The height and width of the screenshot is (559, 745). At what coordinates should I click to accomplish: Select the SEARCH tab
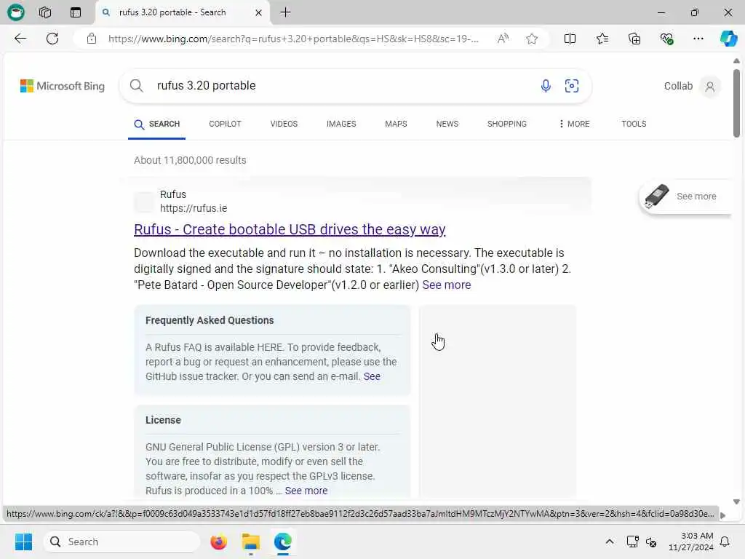click(x=157, y=124)
